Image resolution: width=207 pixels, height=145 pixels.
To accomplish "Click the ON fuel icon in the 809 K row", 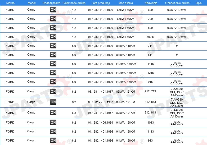I will (53, 37).
